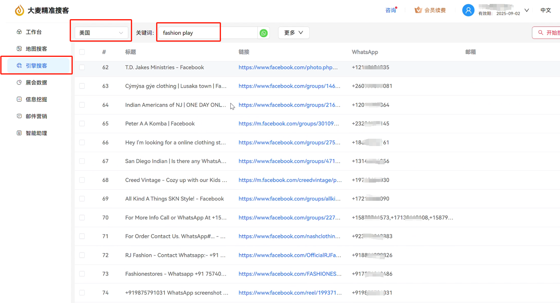
Task: Check the box for row 68
Action: [x=82, y=180]
